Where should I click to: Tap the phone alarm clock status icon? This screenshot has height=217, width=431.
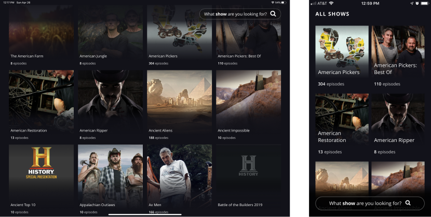tap(417, 3)
